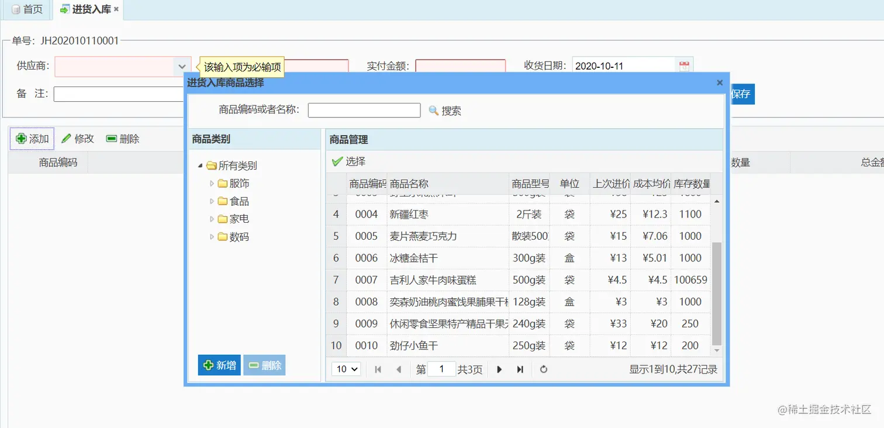Viewport: 884px width, 428px height.
Task: Select the 劲仔小鱼干 row
Action: click(518, 346)
